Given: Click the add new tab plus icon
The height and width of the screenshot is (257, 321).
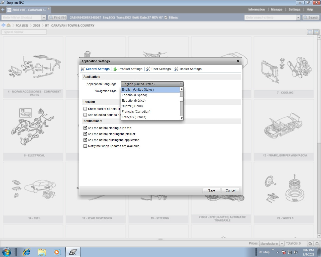Looking at the screenshot, I should pyautogui.click(x=3, y=10).
